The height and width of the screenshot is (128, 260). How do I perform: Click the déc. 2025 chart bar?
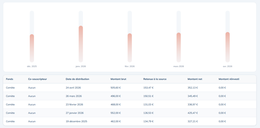click(x=32, y=48)
